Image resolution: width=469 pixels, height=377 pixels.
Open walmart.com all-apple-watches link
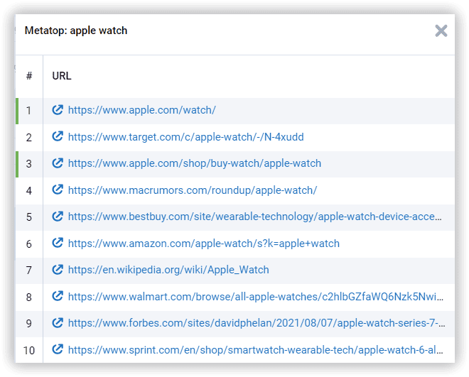(x=256, y=296)
